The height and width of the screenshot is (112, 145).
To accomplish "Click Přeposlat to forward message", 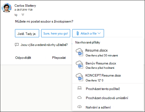I will (59, 58).
